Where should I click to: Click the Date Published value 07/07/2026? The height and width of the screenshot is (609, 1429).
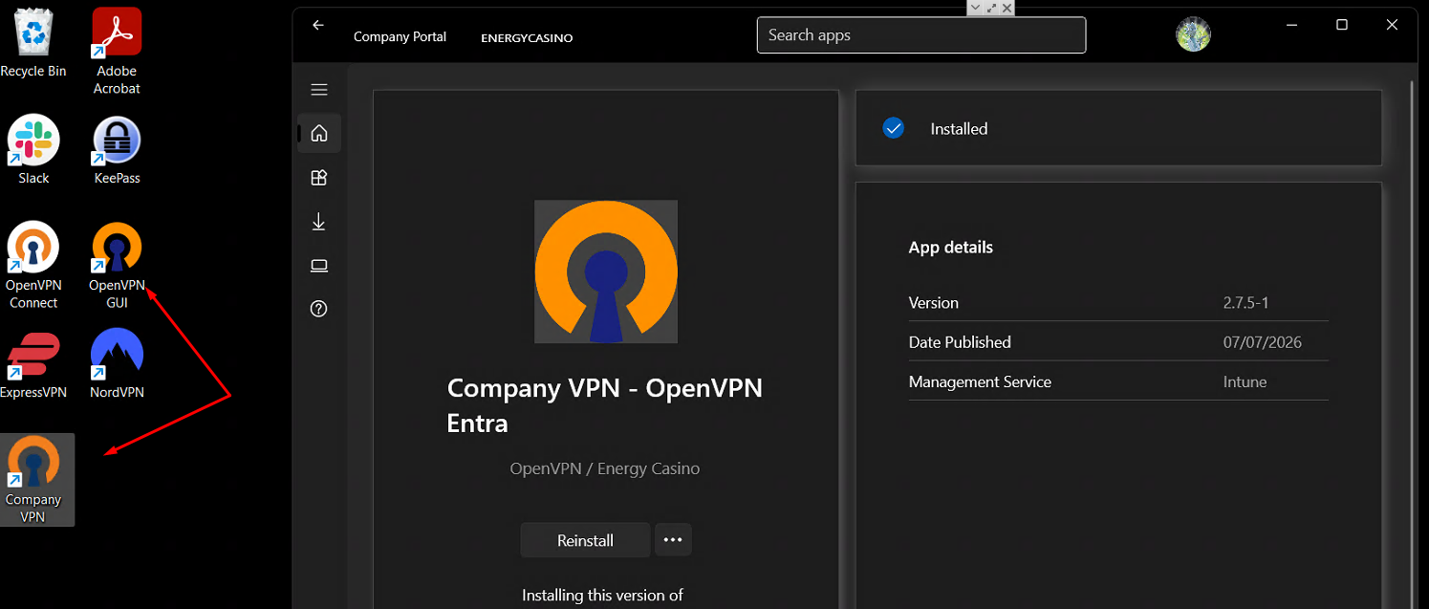(1262, 342)
